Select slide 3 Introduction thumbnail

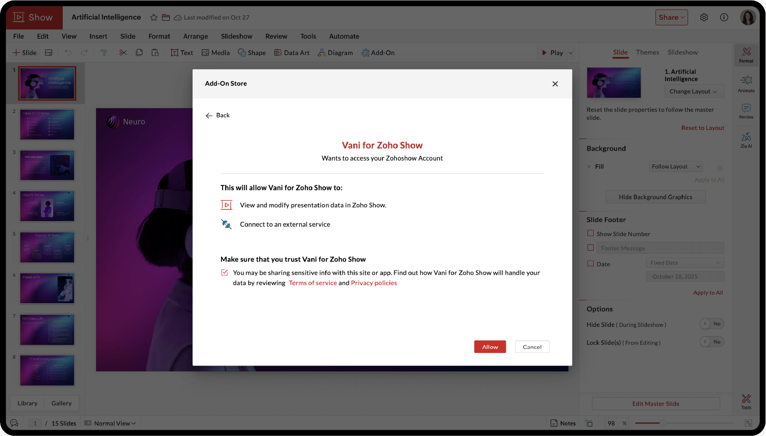[x=47, y=165]
